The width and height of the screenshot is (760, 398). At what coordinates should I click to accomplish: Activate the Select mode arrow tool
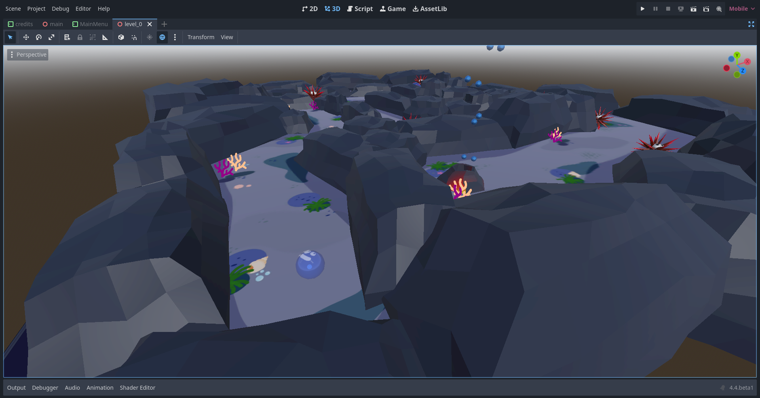point(10,37)
